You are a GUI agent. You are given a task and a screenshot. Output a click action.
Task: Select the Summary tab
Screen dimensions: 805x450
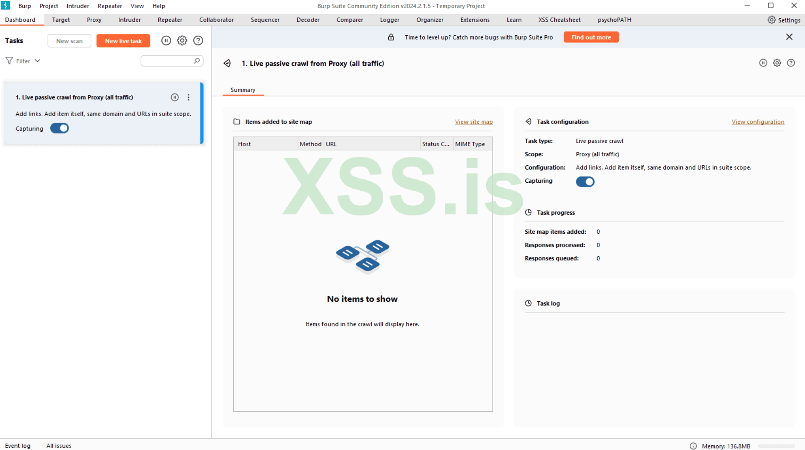click(243, 90)
